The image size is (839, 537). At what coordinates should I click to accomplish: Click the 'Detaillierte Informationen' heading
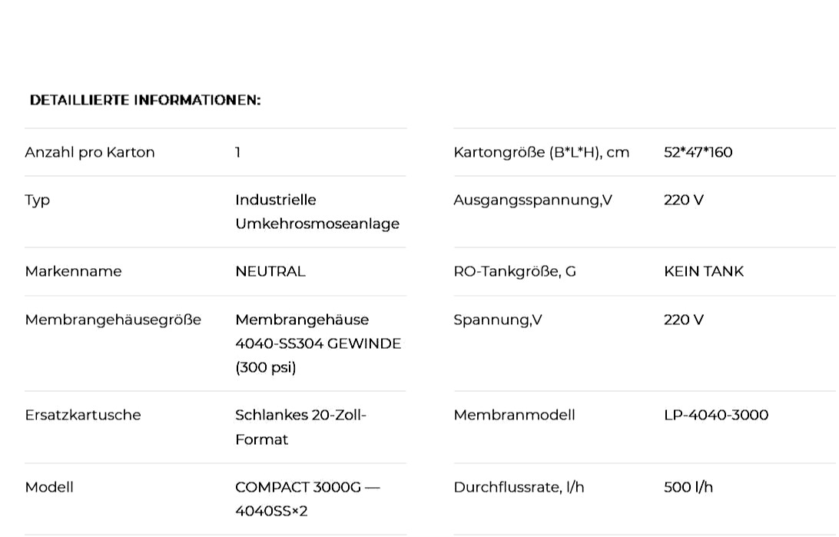tap(145, 100)
